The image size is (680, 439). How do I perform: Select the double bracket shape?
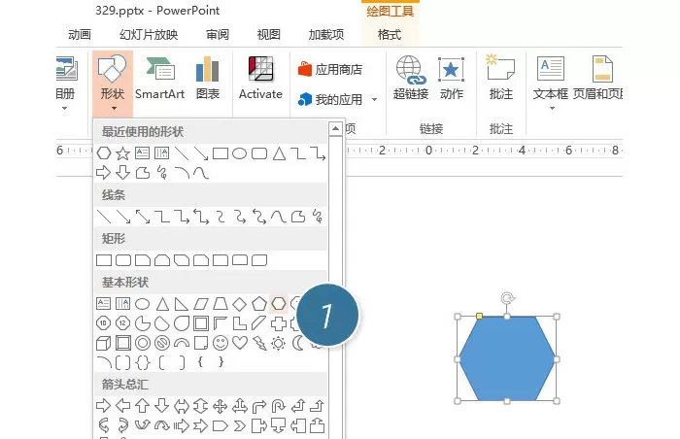(x=122, y=362)
